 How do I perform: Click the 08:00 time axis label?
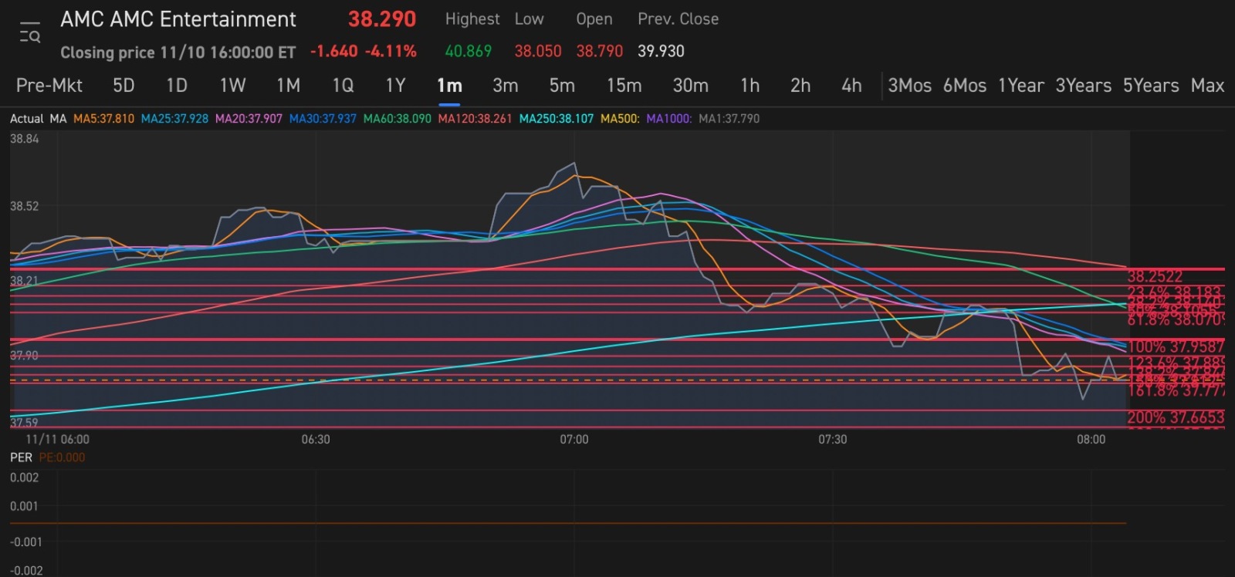tap(1091, 440)
